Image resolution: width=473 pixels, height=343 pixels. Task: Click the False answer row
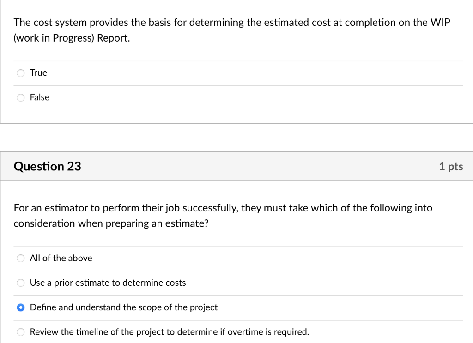click(39, 97)
